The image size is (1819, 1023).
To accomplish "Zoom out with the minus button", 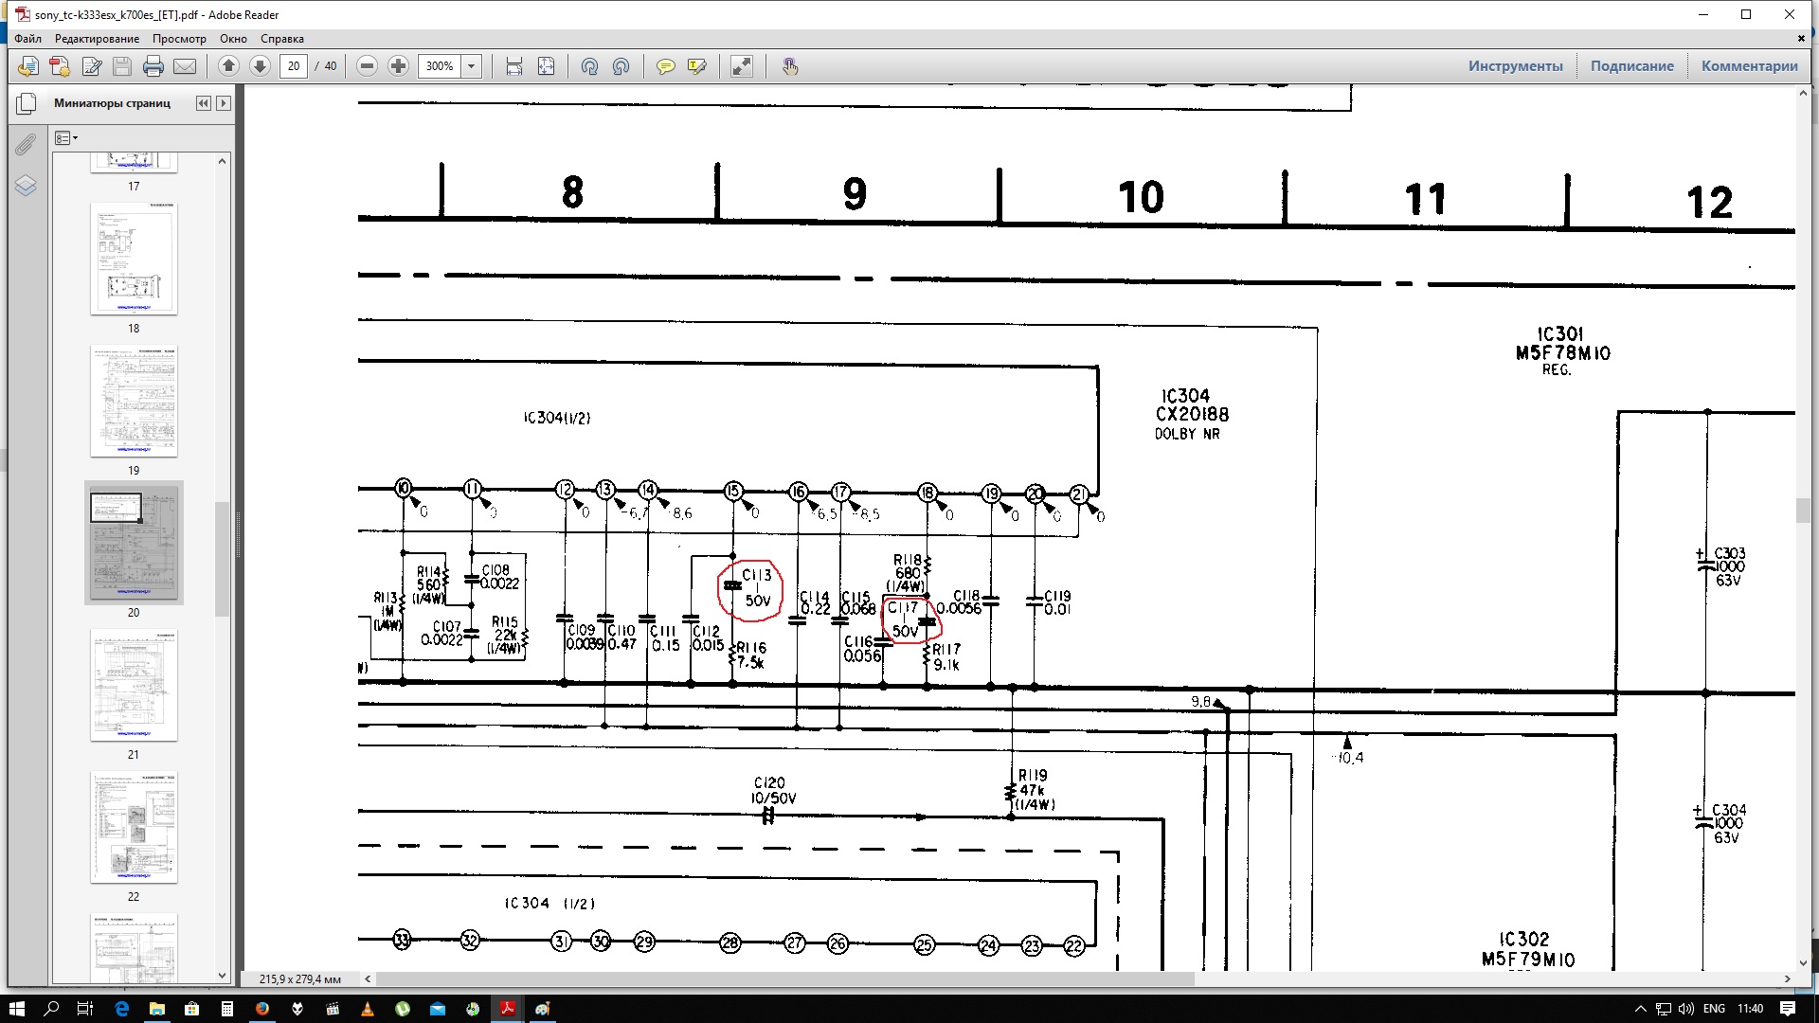I will coord(368,66).
